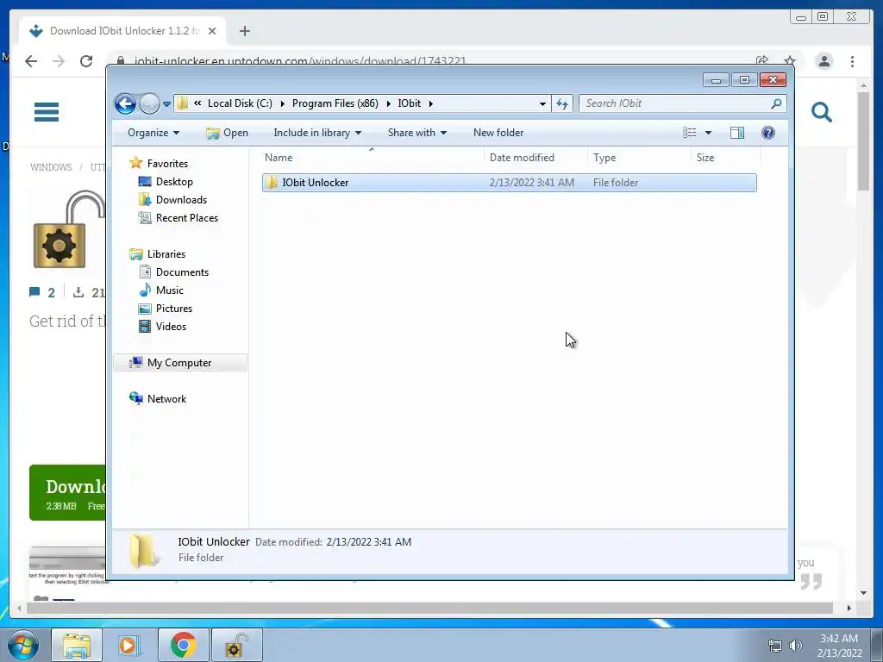Image resolution: width=883 pixels, height=662 pixels.
Task: Open the Documents library
Action: (182, 272)
